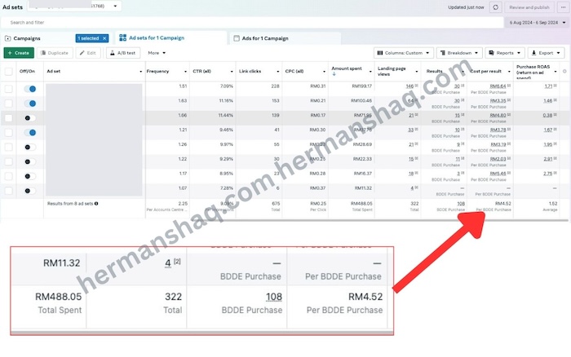Switch to the Campaigns tab
The image size is (571, 357).
tap(23, 38)
